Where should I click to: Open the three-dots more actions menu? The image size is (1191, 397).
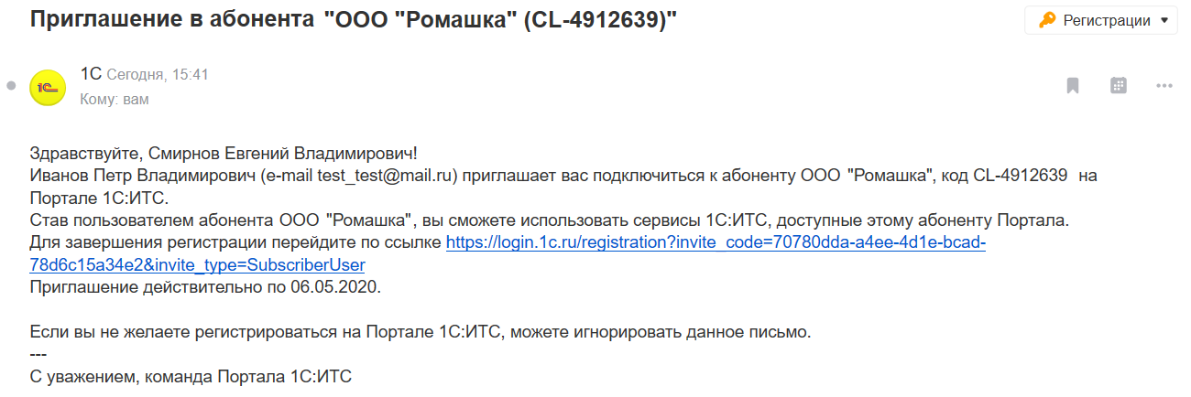(x=1164, y=86)
